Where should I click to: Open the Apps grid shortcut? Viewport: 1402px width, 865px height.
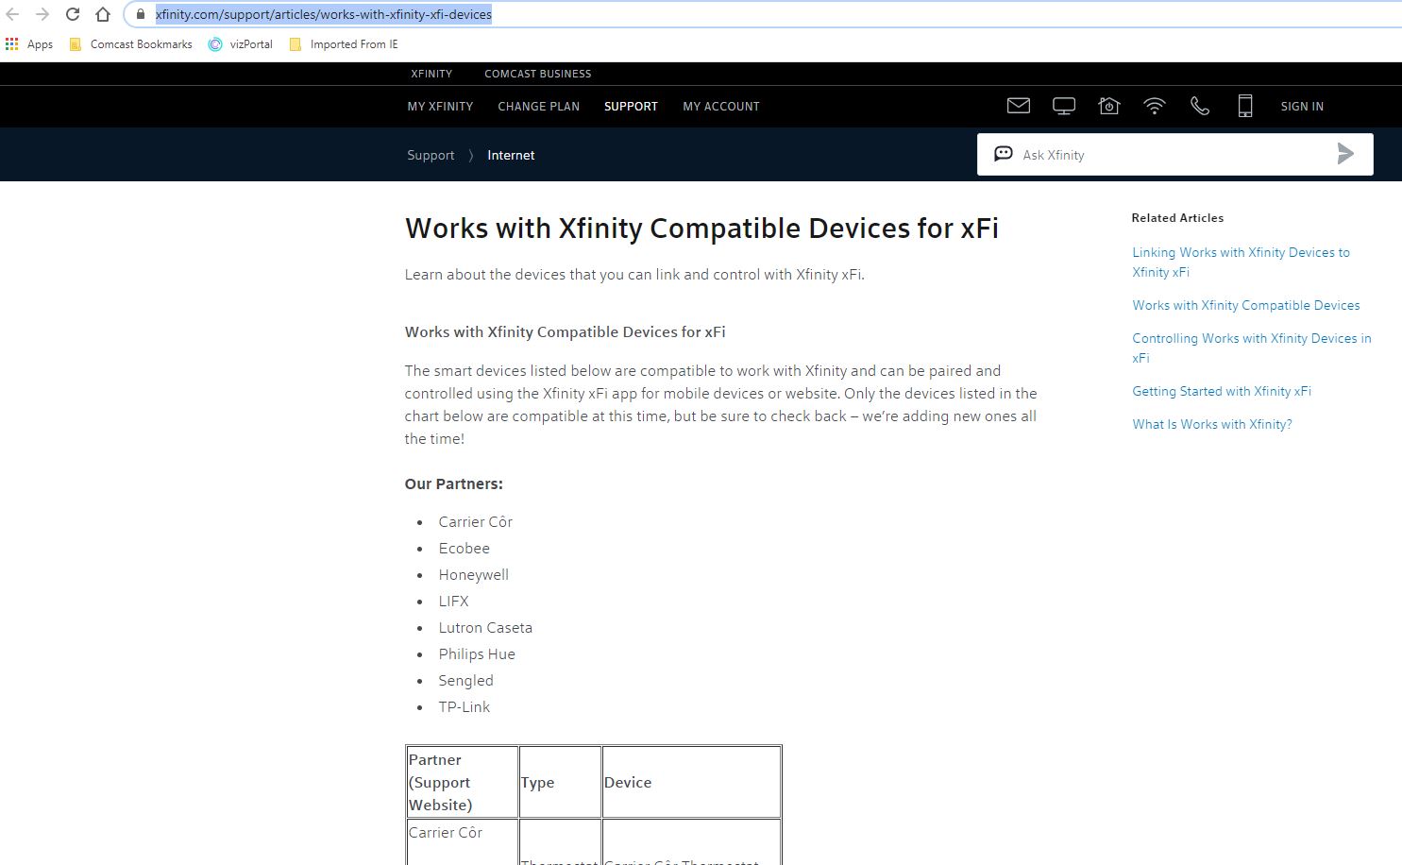point(29,44)
